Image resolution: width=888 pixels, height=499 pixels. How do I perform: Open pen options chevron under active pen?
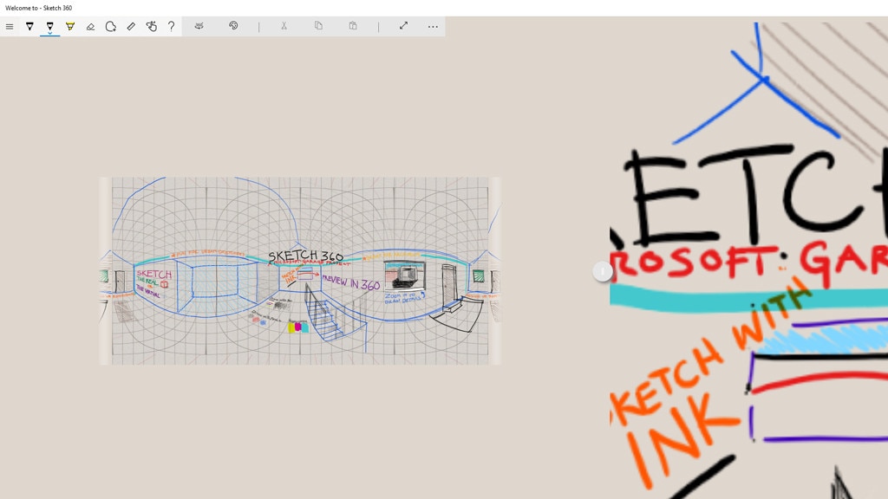[x=49, y=34]
